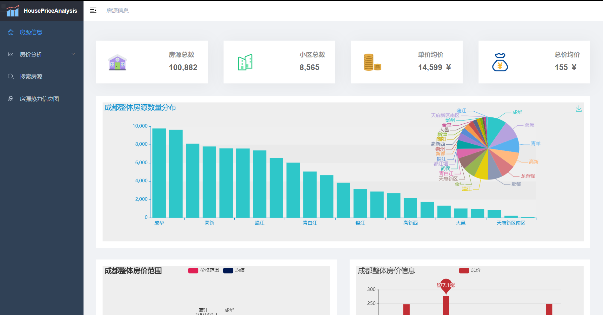Screen dimensions: 603x315
Task: Click the map marker icon beside 房源热力信息图
Action: click(11, 99)
